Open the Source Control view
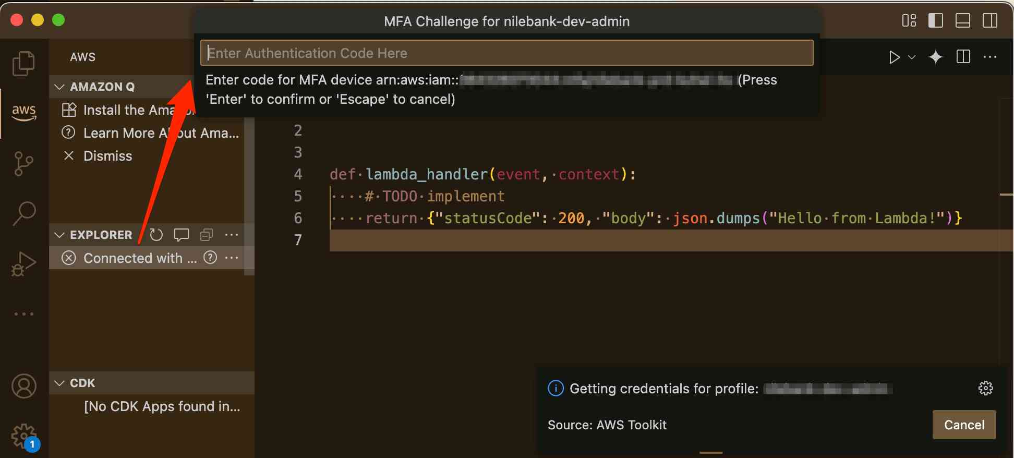Viewport: 1014px width, 458px height. click(23, 164)
